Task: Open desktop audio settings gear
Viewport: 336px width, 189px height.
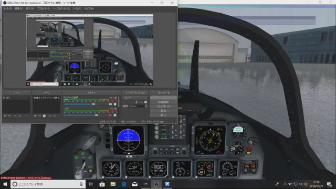Action: pos(115,104)
